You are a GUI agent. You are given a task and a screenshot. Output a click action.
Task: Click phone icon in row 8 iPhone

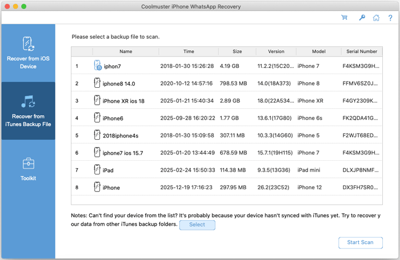coord(97,186)
